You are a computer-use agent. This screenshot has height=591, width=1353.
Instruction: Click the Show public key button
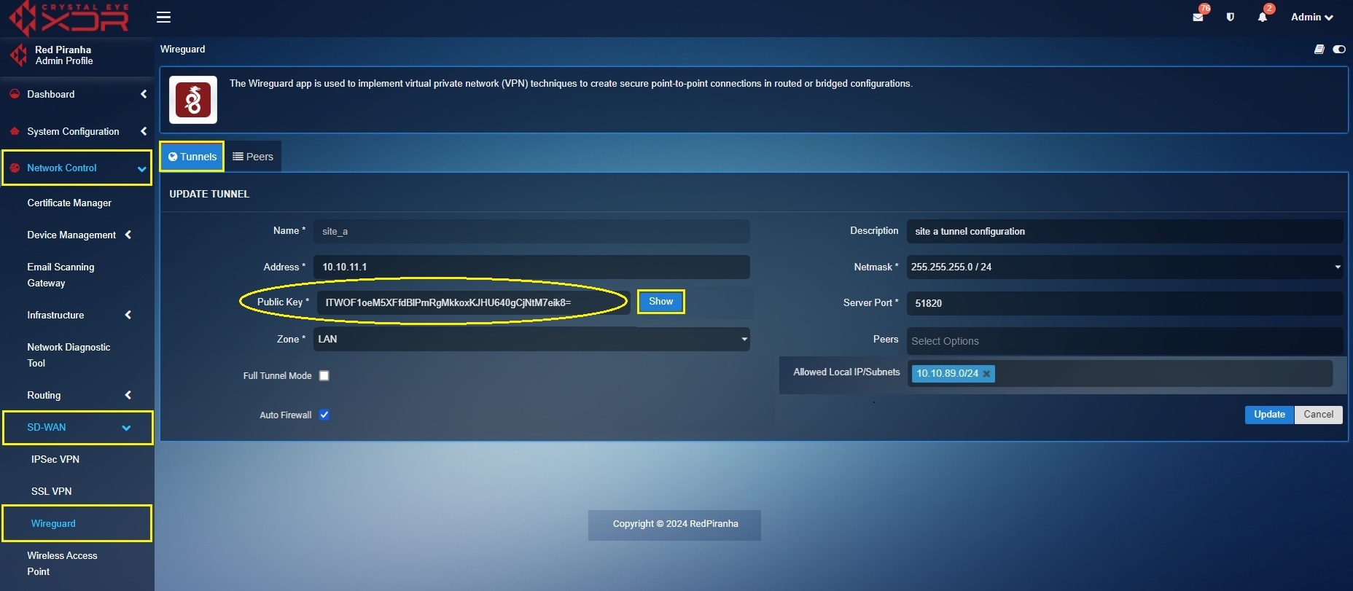click(x=661, y=302)
